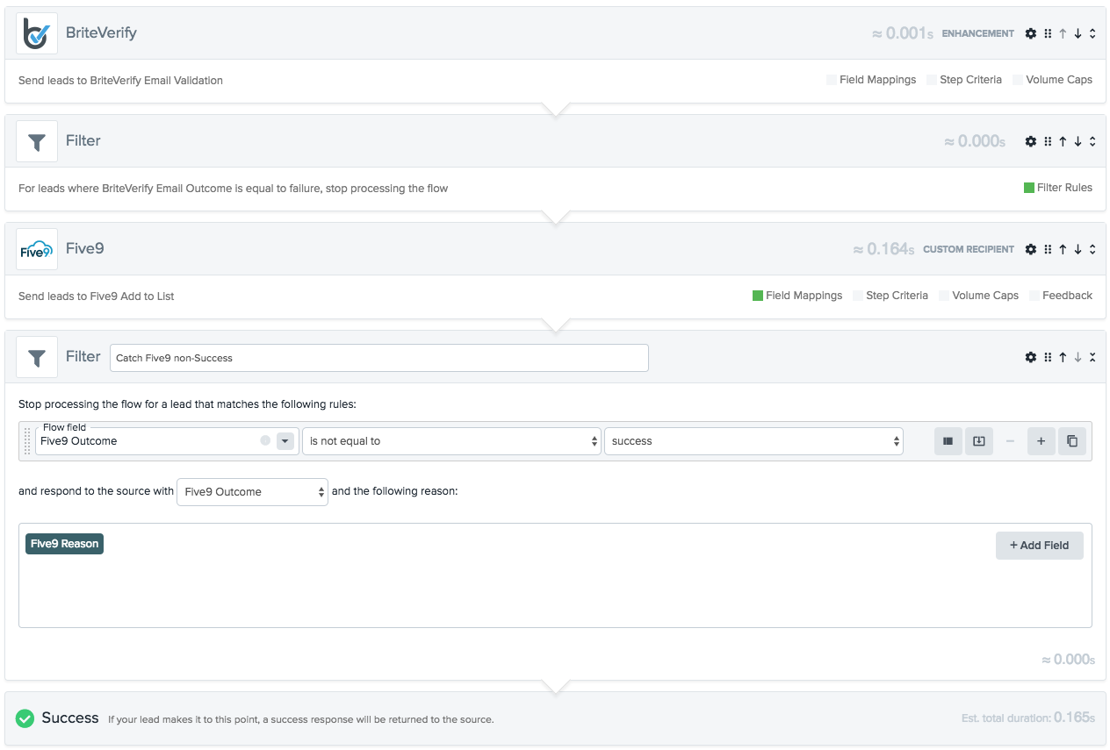This screenshot has height=750, width=1110.
Task: Click the 0.164s Five9 duration
Action: (883, 249)
